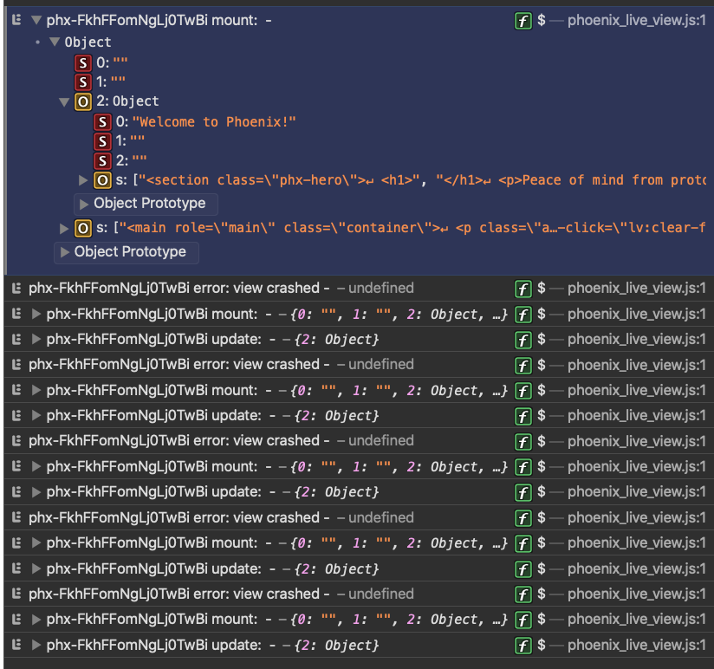Click string icon beside top-level 0: ""
714x669 pixels.
(83, 63)
